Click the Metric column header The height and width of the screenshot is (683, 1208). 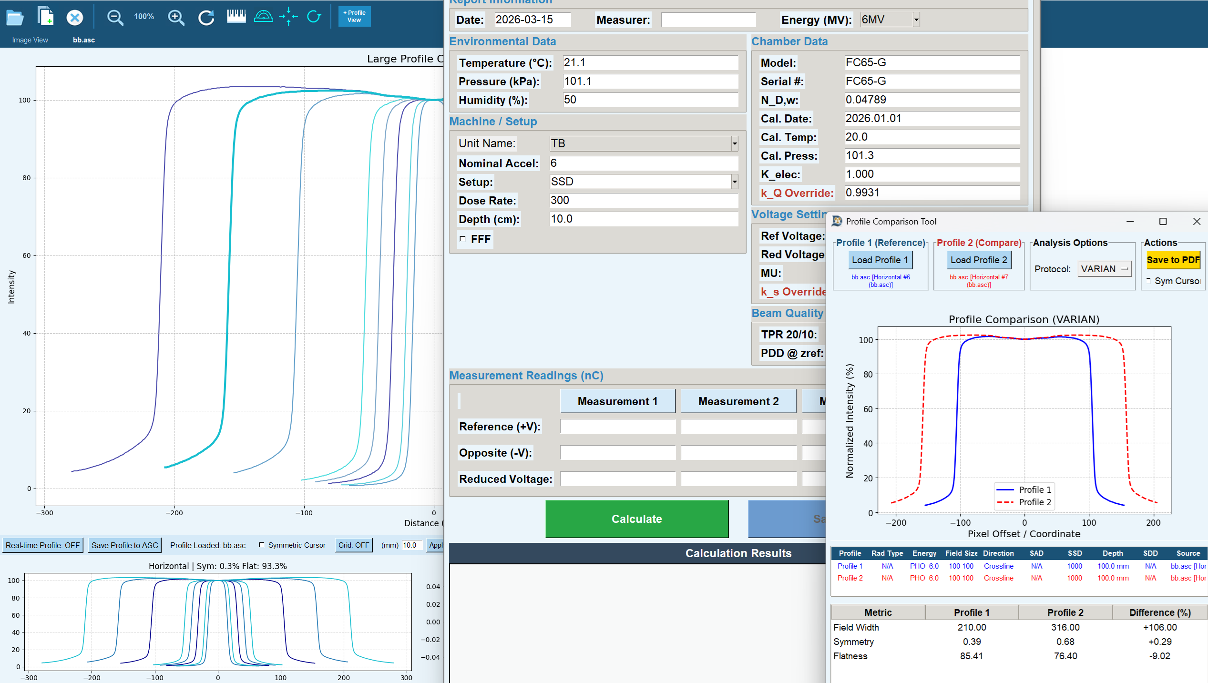878,612
